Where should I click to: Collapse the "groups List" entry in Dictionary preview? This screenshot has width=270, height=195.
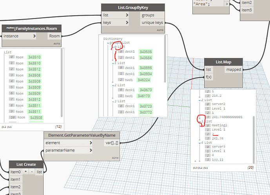coord(108,43)
